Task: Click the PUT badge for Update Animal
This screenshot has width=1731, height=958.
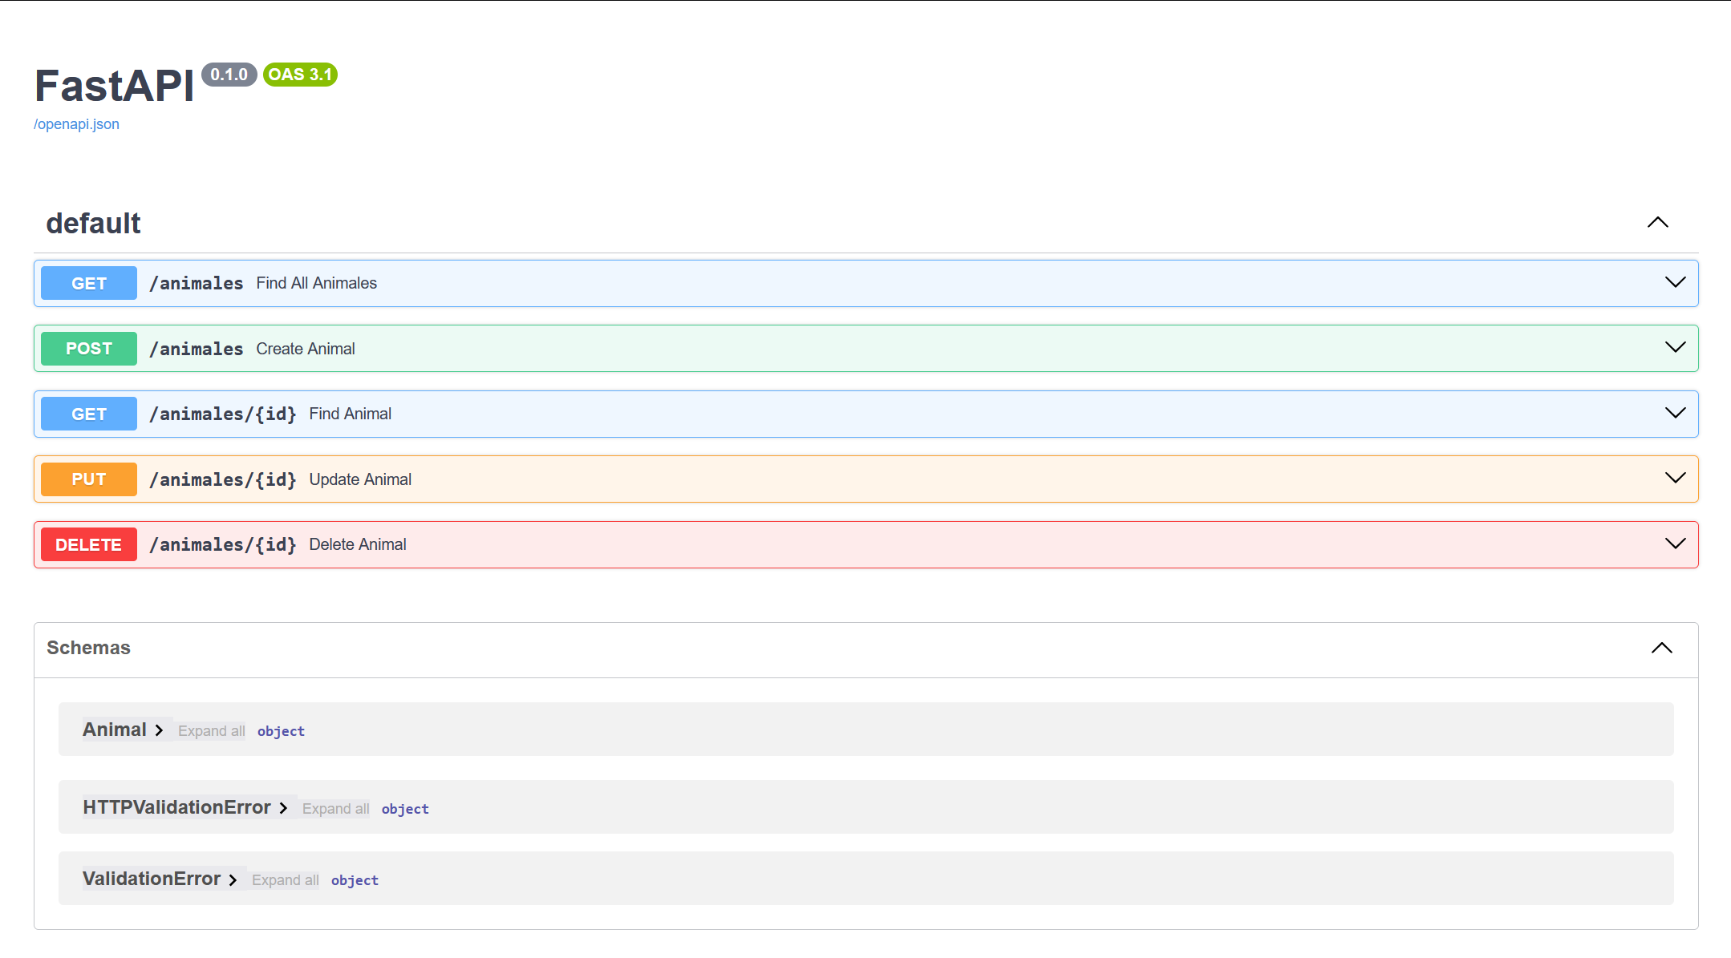Action: pyautogui.click(x=88, y=479)
